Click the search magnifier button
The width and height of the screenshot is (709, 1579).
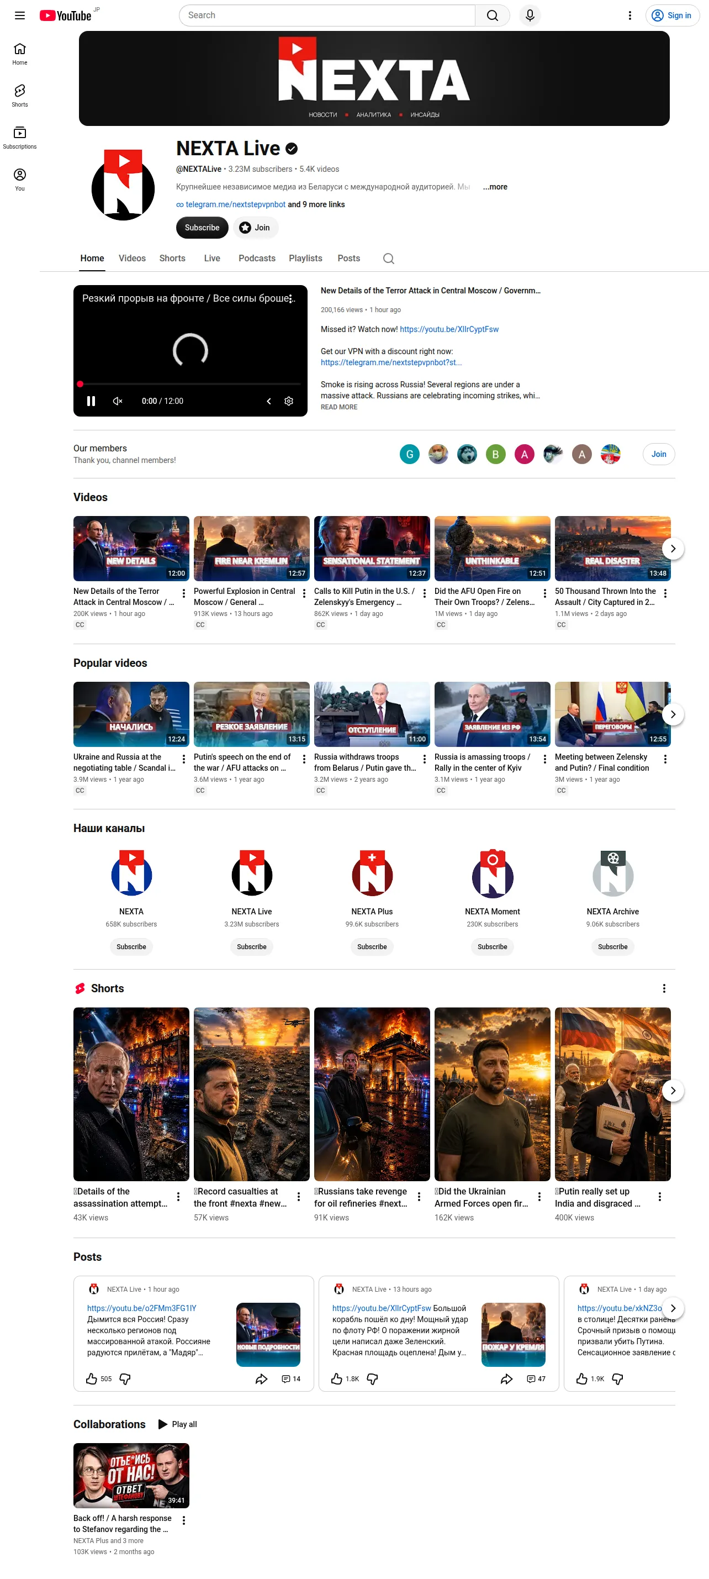pos(492,15)
